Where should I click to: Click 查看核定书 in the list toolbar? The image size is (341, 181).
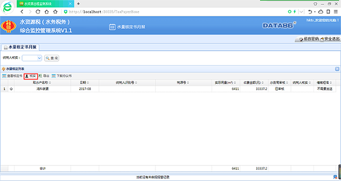[x=12, y=76]
